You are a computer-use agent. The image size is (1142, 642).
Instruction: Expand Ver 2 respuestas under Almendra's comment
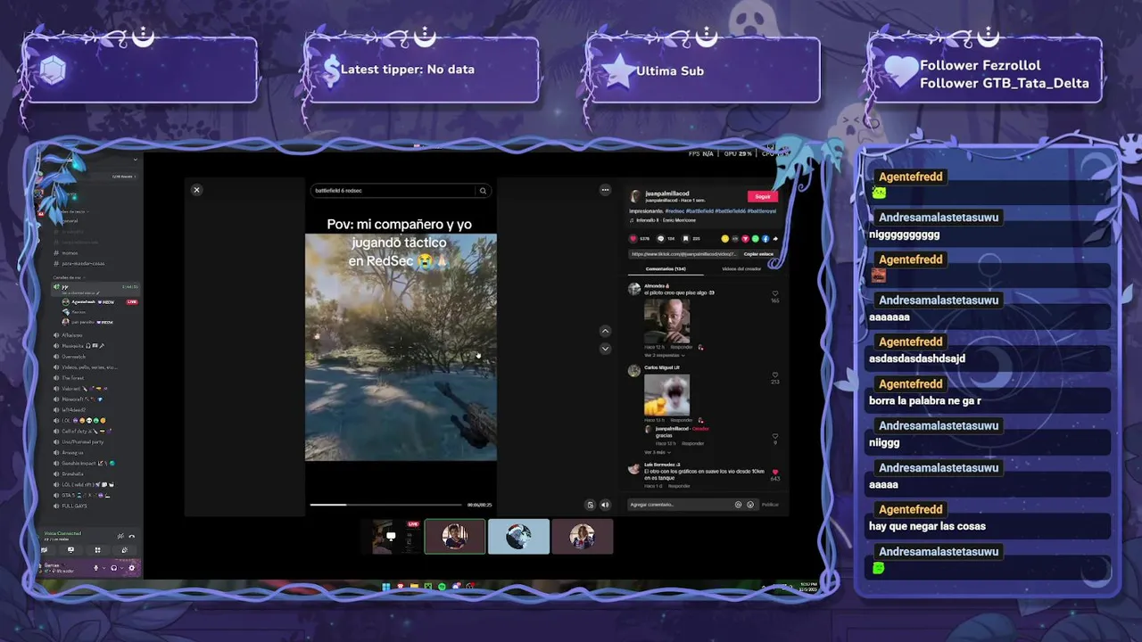point(664,355)
